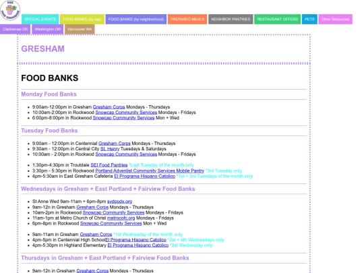
Task: Open Snowcap Community Services link under Tuesday Food Banks
Action: click(126, 154)
